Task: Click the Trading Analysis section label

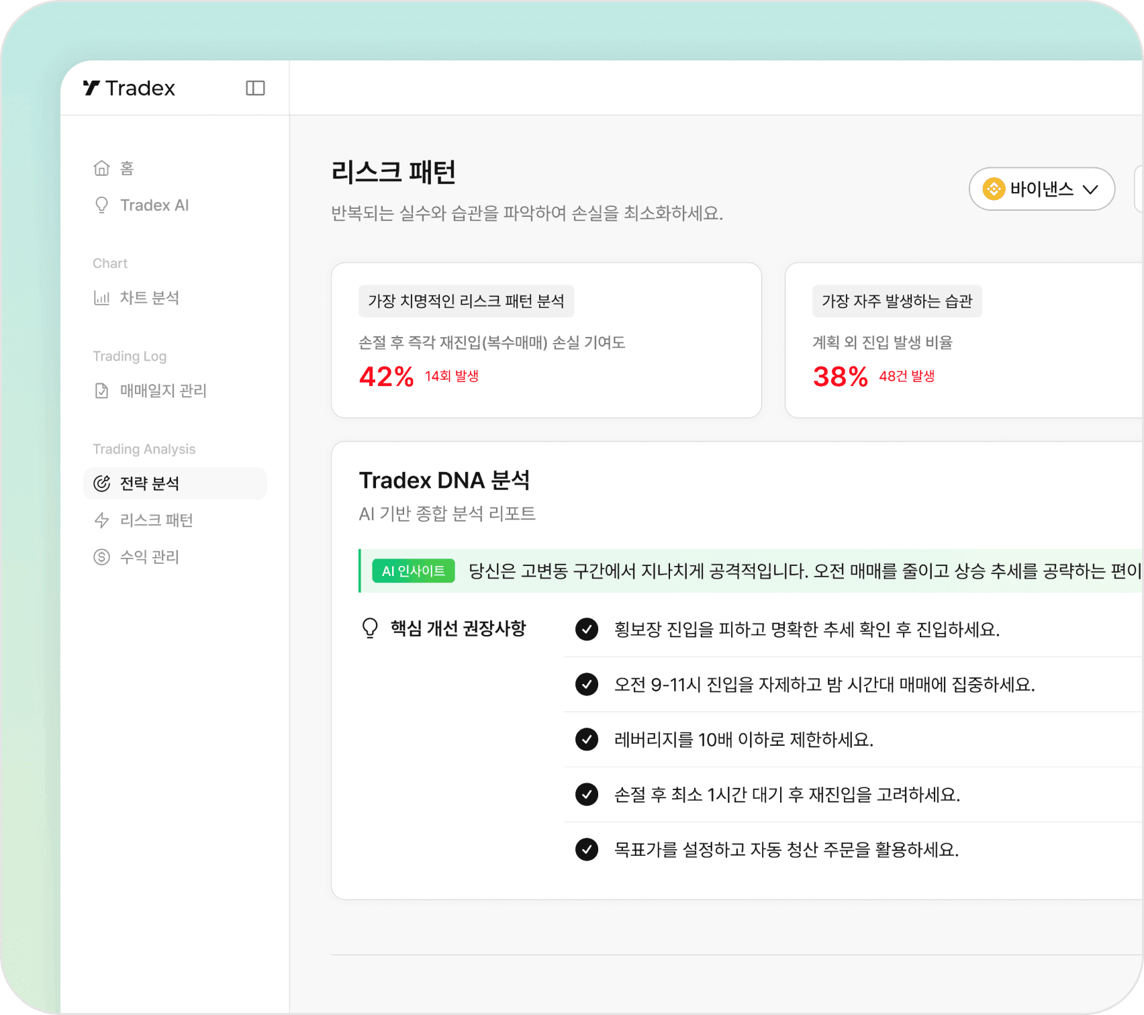Action: pos(144,449)
